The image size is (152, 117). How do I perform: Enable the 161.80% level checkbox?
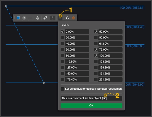point(96,73)
